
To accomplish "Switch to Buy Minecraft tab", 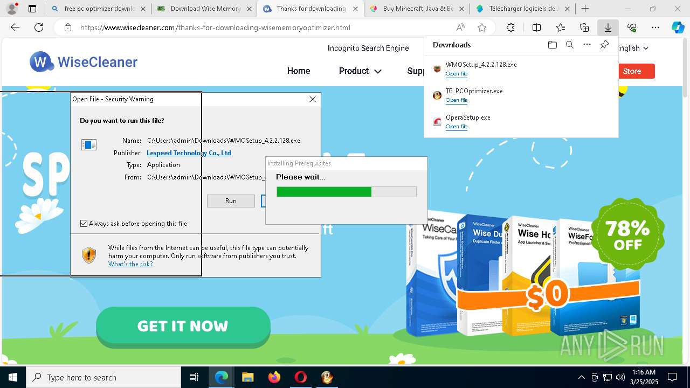I will pyautogui.click(x=417, y=9).
